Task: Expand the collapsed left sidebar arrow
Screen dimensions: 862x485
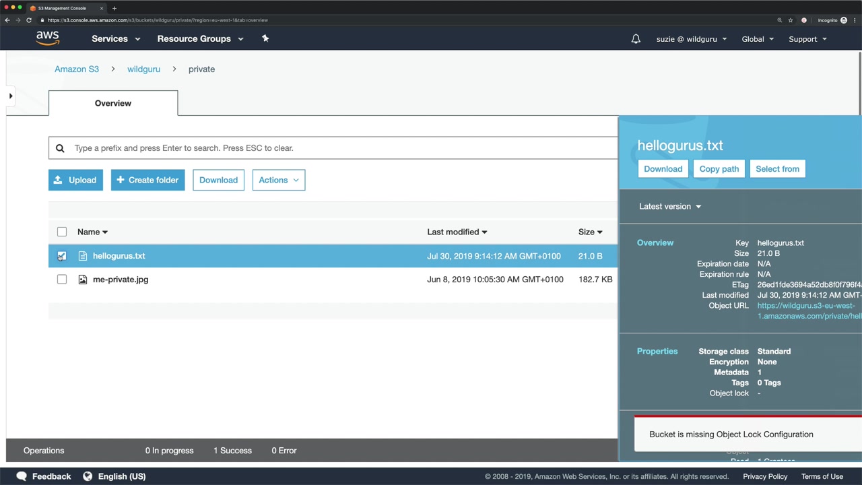Action: pos(11,96)
